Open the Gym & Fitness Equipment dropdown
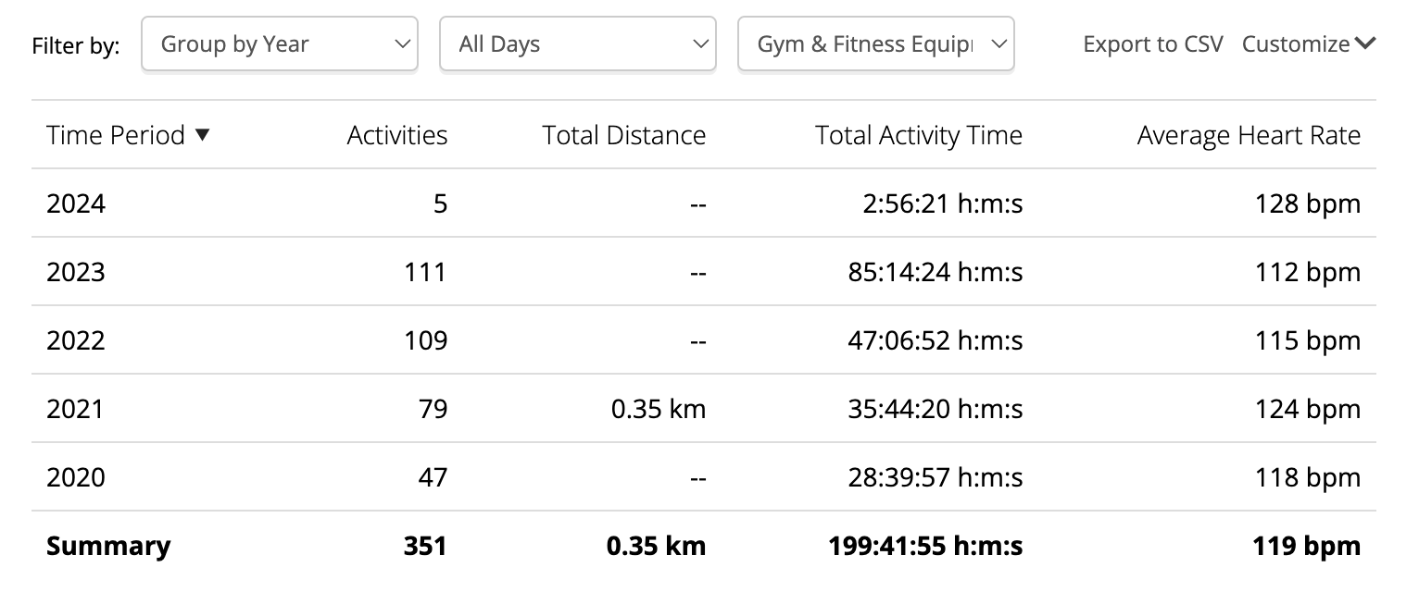This screenshot has width=1419, height=592. point(876,43)
